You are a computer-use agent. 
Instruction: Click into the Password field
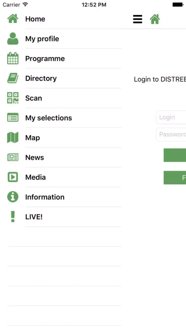(171, 134)
